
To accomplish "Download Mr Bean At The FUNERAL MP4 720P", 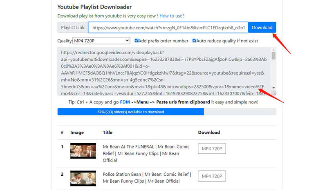I will click(212, 148).
